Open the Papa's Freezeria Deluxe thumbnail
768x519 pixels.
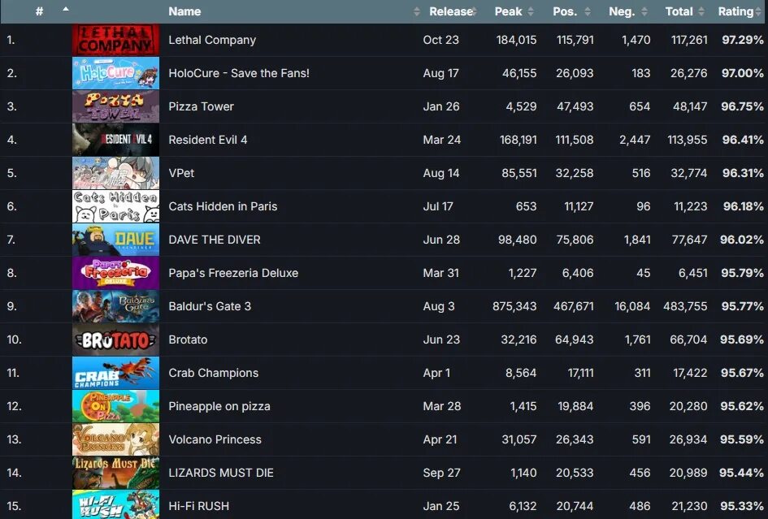coord(115,273)
